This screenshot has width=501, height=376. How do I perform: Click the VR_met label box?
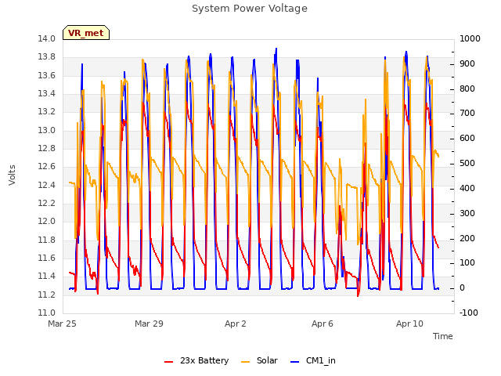[x=86, y=33]
